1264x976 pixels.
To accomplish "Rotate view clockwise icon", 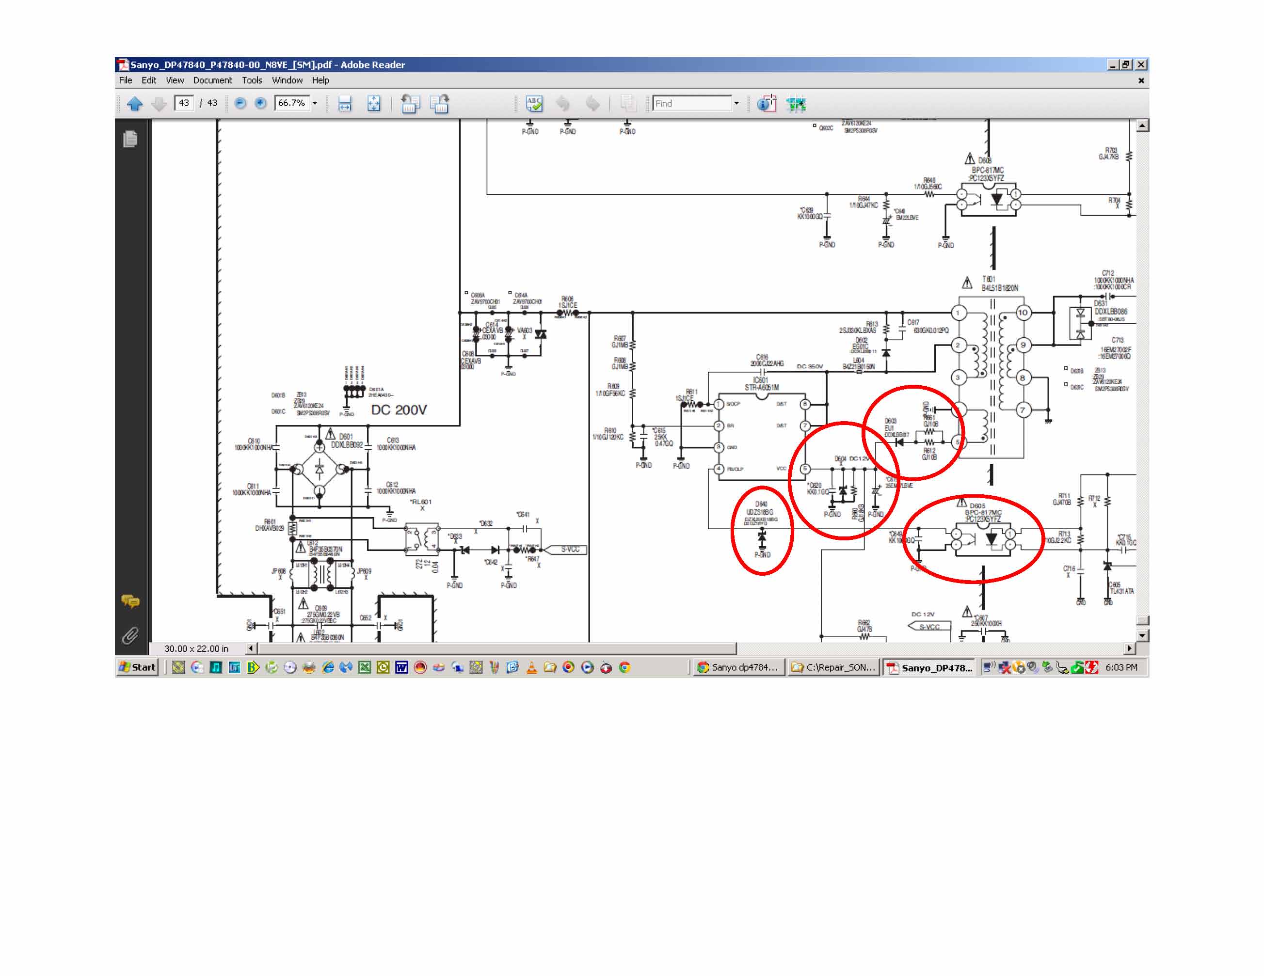I will point(439,104).
